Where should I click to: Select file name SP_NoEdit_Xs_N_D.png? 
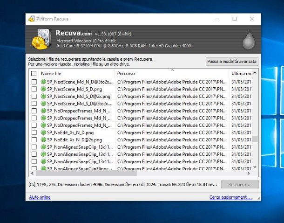pos(70,132)
